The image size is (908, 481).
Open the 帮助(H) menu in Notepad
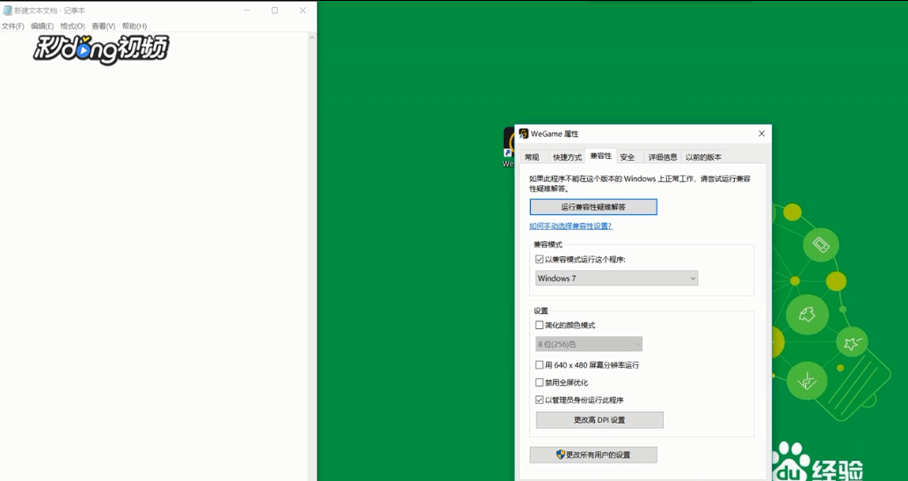pos(134,26)
